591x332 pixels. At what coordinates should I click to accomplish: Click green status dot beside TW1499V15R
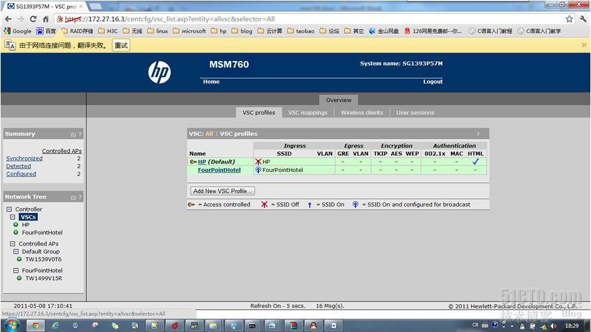[x=19, y=278]
